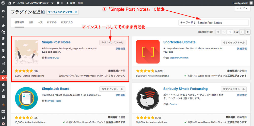Open the card list icon in sidebar

pyautogui.click(x=3, y=111)
